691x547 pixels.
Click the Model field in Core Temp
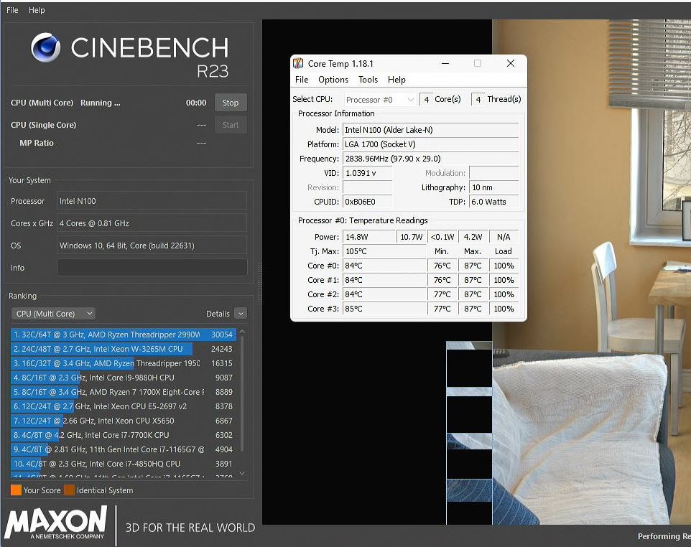[x=430, y=130]
